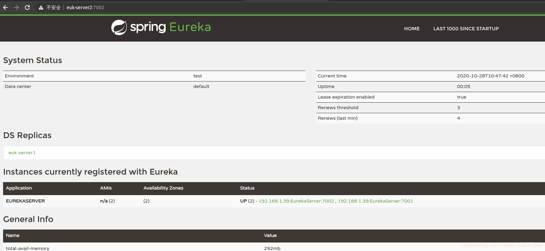Click the 'General Info' heading
545x251 pixels.
(28, 219)
